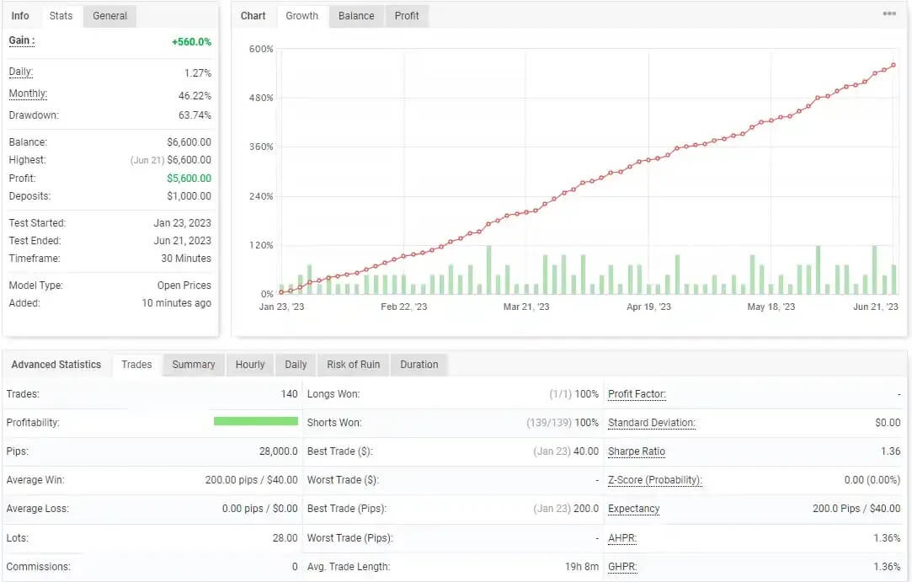Open the chart options ellipsis menu
This screenshot has height=582, width=912.
888,13
